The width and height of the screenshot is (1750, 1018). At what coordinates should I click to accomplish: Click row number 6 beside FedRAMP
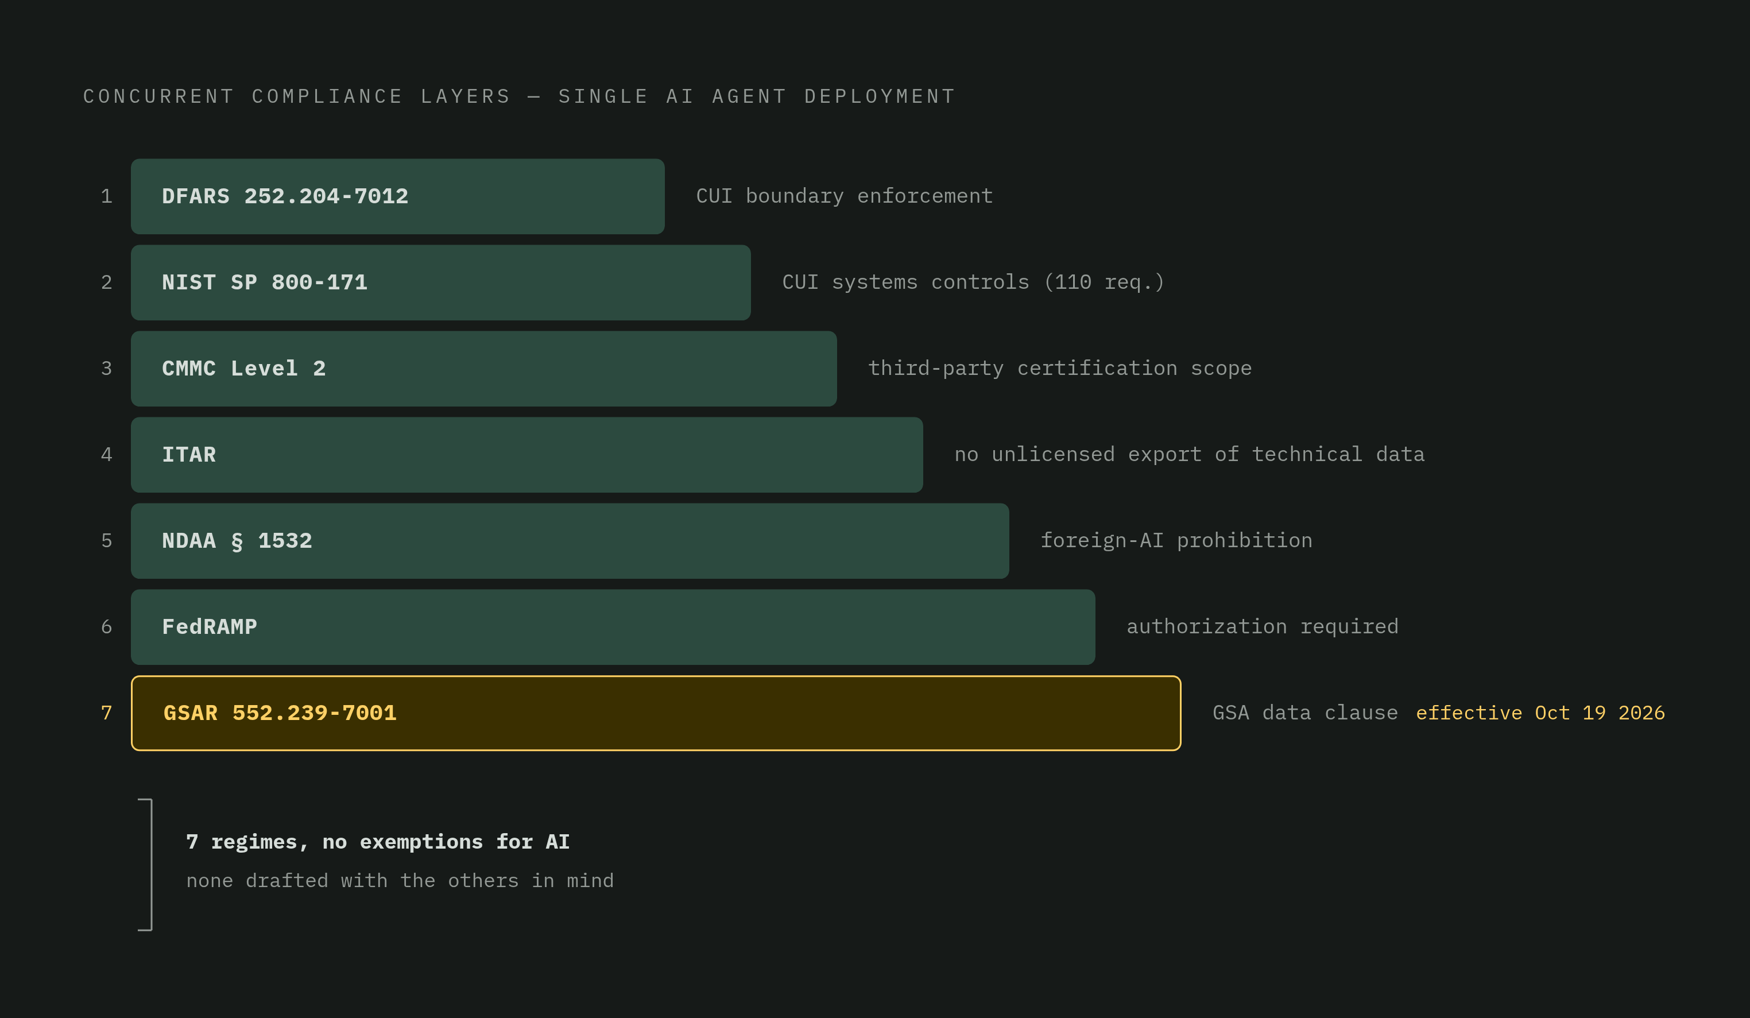(x=106, y=627)
